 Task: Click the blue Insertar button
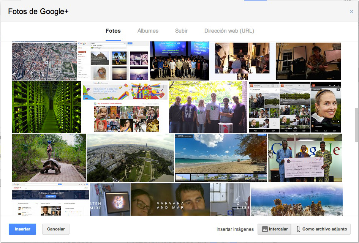[x=22, y=229]
